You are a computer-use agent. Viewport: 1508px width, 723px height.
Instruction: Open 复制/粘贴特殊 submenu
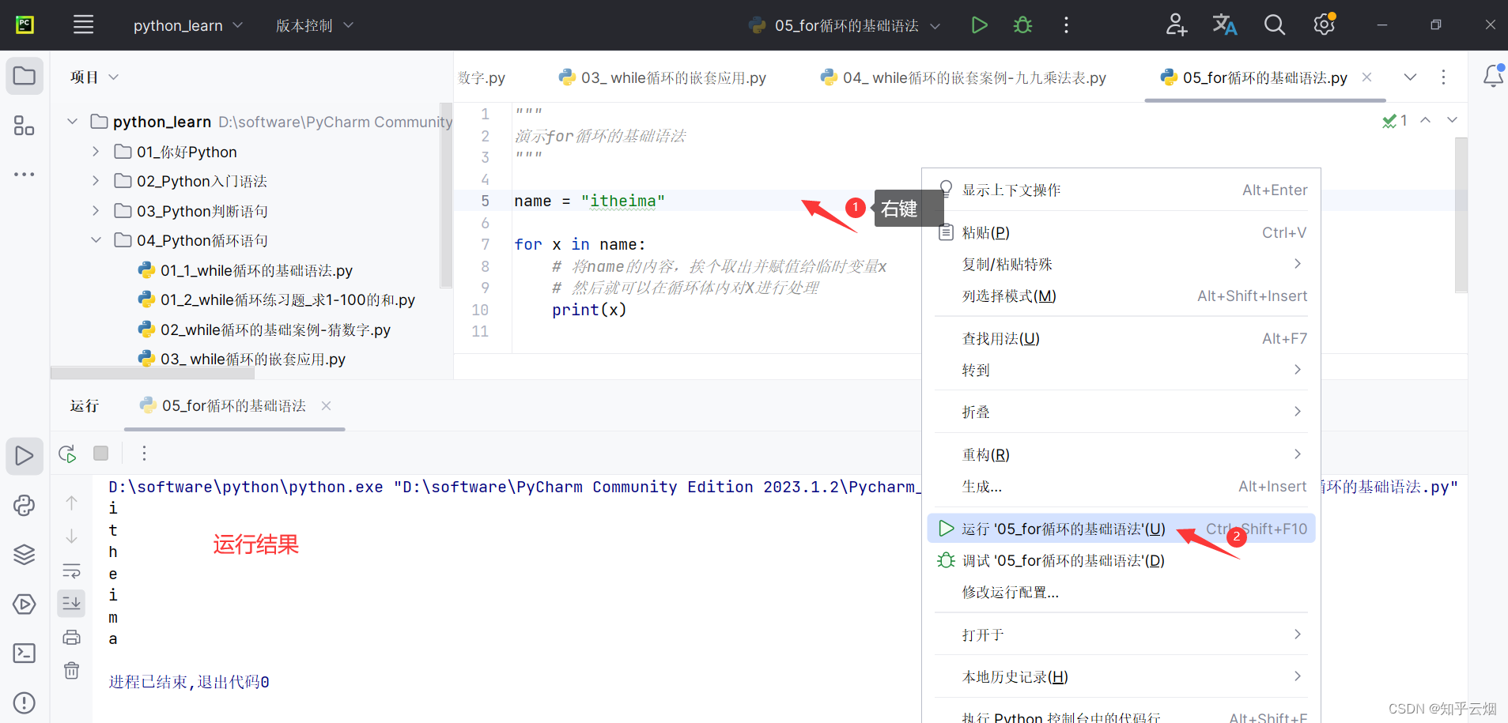[1121, 264]
